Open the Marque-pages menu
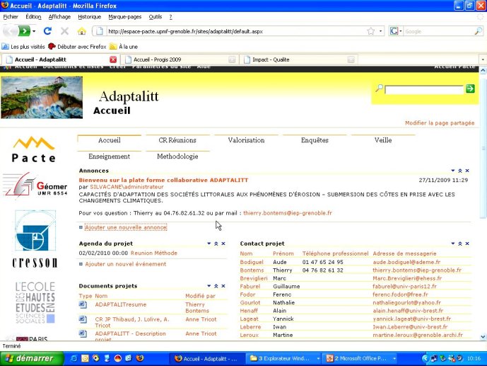Image resolution: width=487 pixels, height=366 pixels. [125, 17]
